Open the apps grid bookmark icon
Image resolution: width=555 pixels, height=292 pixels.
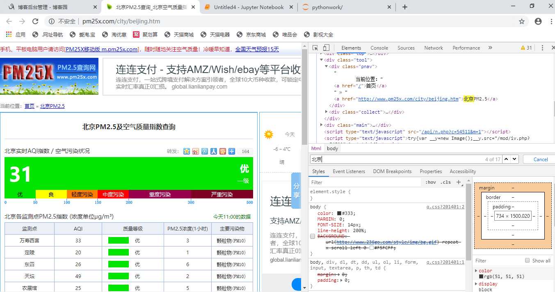[x=9, y=34]
